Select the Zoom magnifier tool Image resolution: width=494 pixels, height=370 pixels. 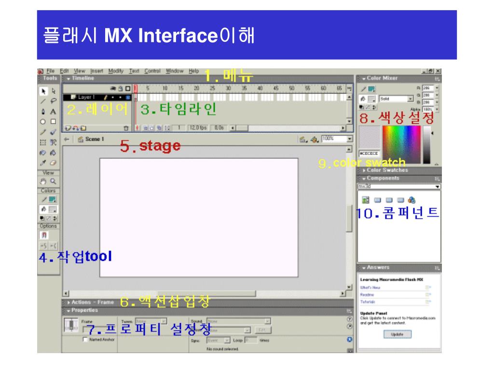(x=53, y=182)
